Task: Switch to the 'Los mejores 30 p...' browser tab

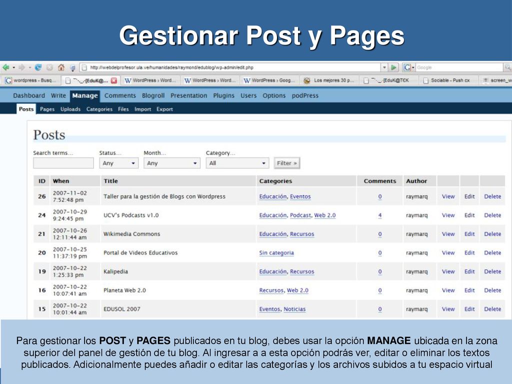Action: click(x=329, y=80)
